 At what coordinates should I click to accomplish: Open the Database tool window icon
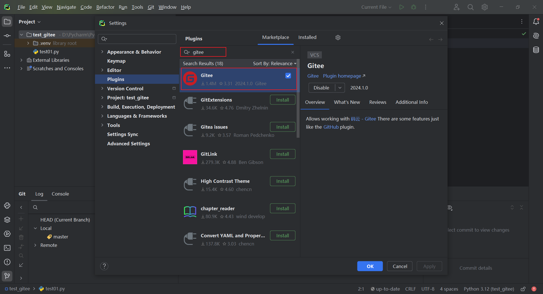[536, 50]
